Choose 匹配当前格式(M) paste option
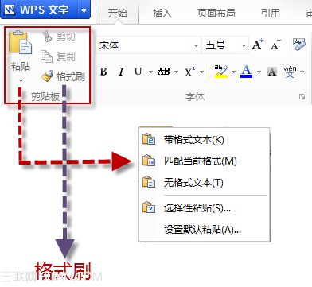The width and height of the screenshot is (312, 287). tap(205, 161)
